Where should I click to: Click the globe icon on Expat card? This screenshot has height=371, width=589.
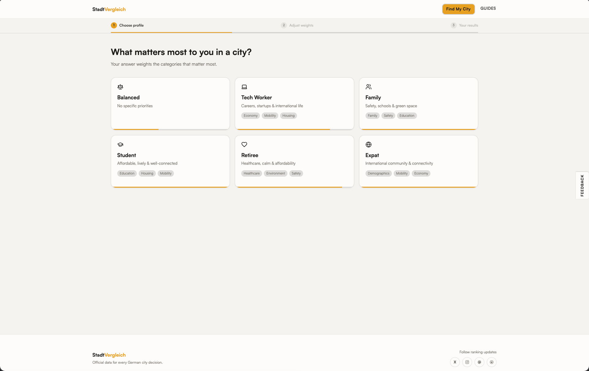(369, 145)
